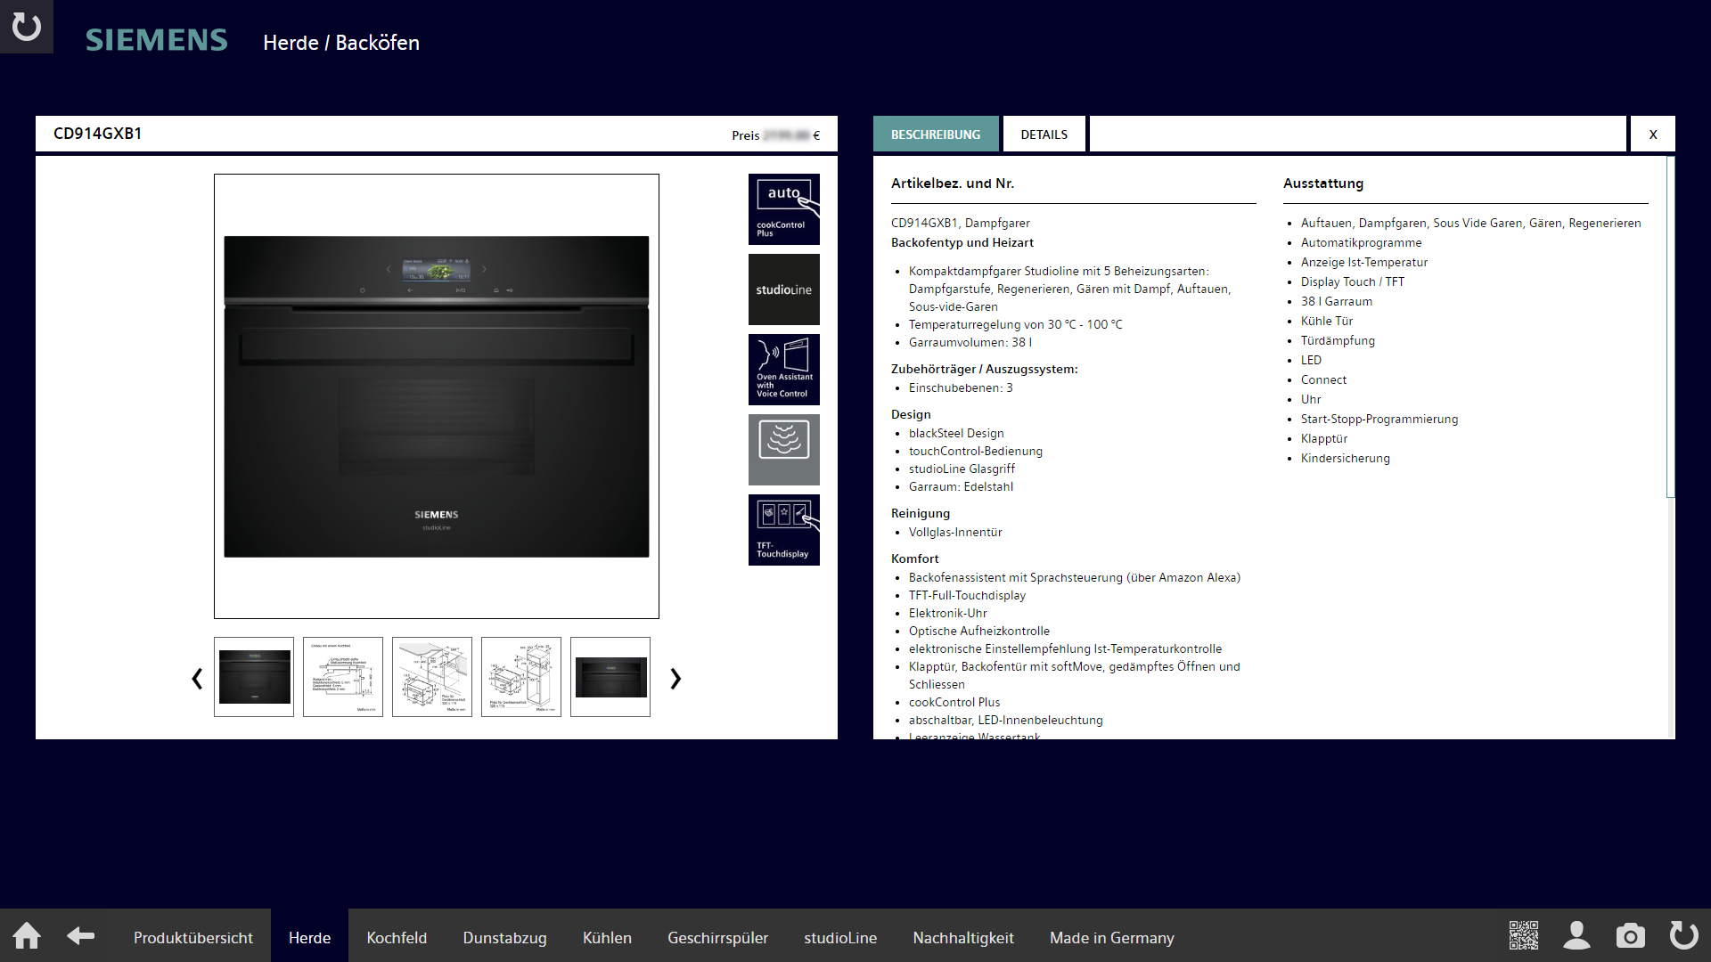Screen dimensions: 1711x962
Task: Go to Produktübersicht page
Action: click(193, 938)
